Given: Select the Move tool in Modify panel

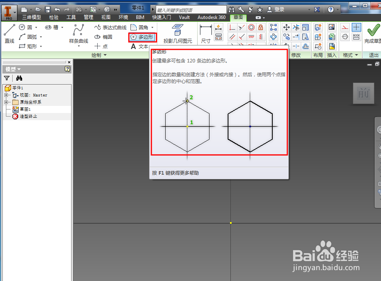Looking at the screenshot, I should [287, 27].
